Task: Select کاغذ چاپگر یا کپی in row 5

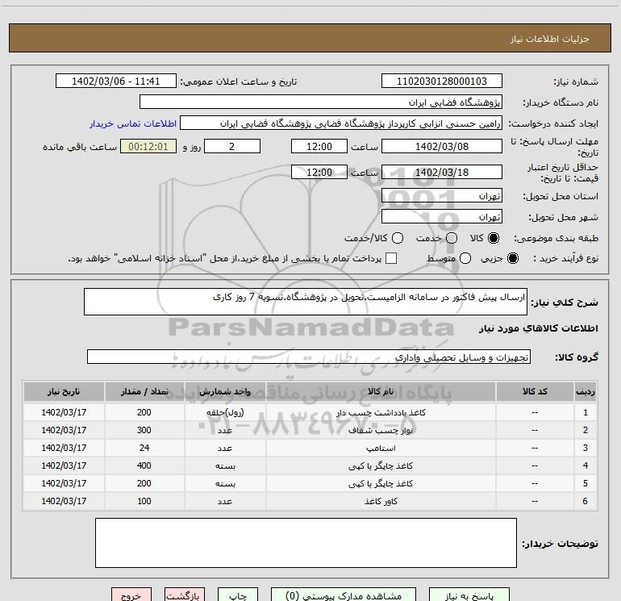Action: (381, 483)
